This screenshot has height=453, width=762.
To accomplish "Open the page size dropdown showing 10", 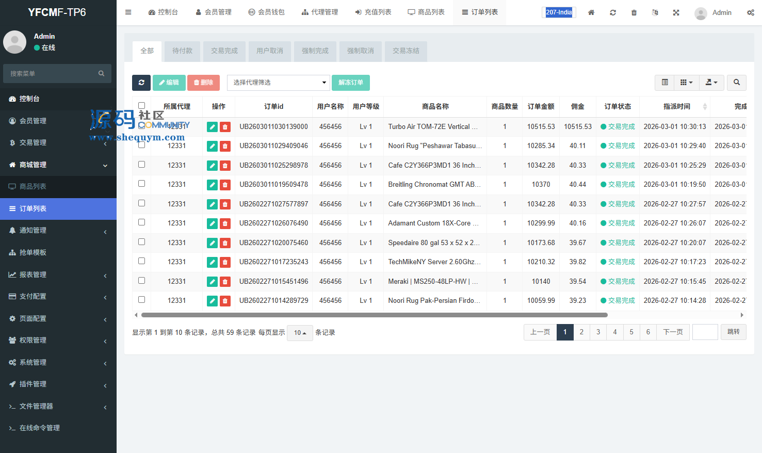I will (300, 333).
